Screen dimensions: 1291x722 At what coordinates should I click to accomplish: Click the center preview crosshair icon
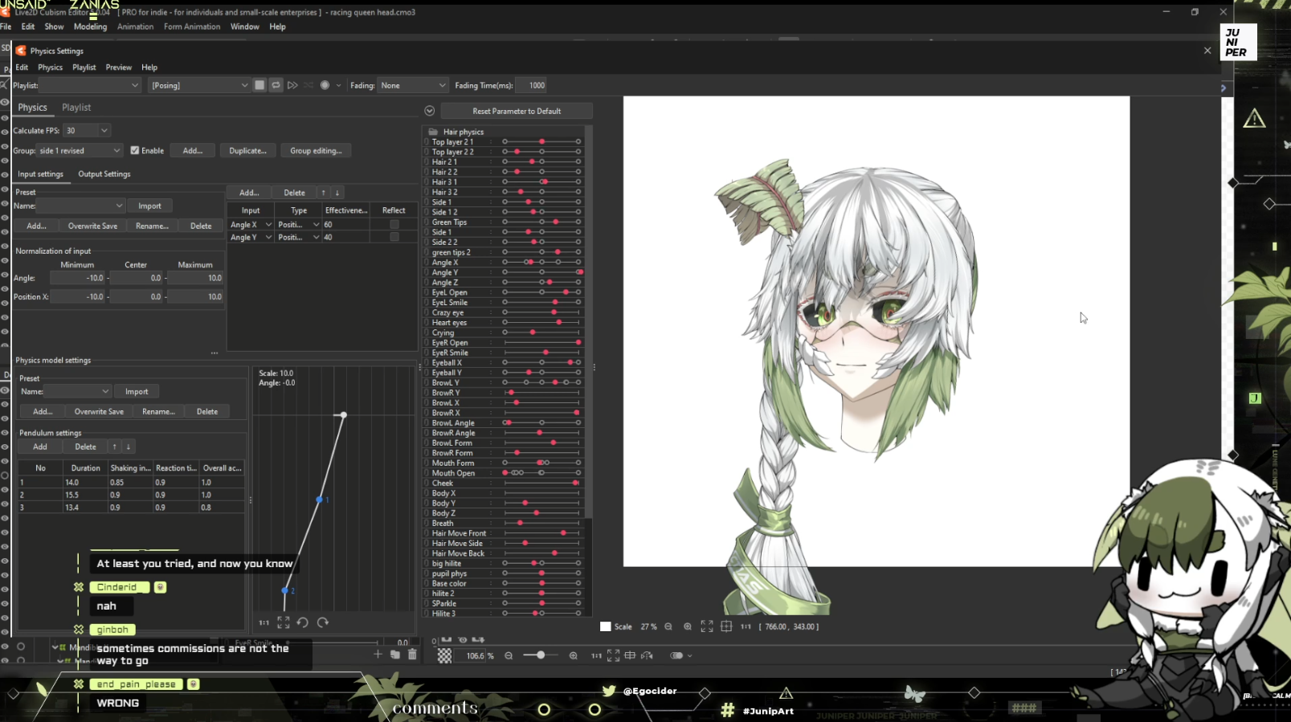click(x=726, y=626)
